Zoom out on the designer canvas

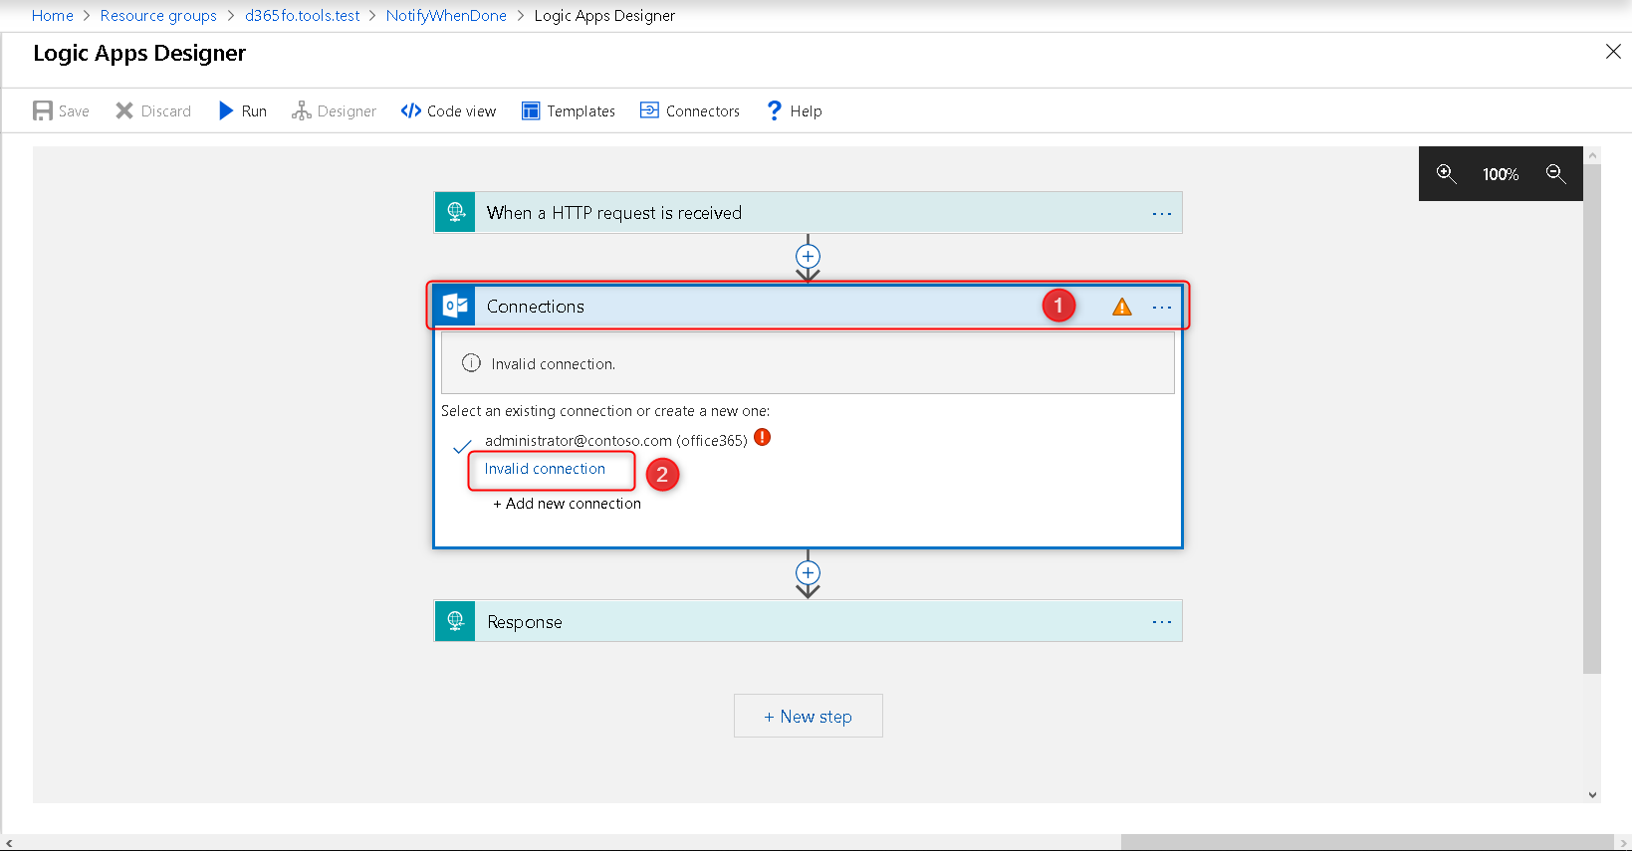[1555, 174]
